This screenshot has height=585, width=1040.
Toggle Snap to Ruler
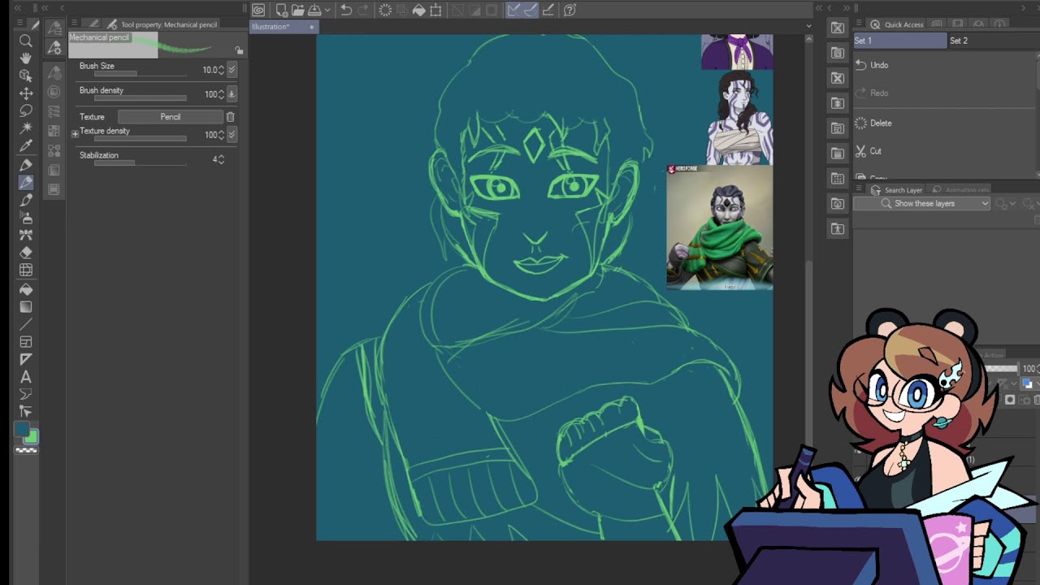513,10
